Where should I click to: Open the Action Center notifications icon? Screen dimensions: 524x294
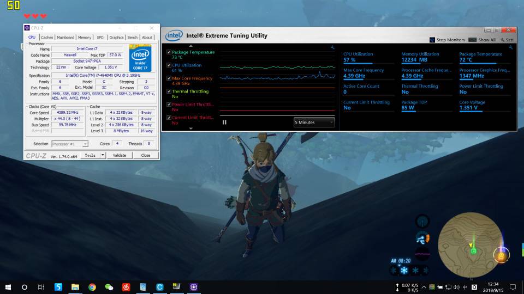[513, 287]
